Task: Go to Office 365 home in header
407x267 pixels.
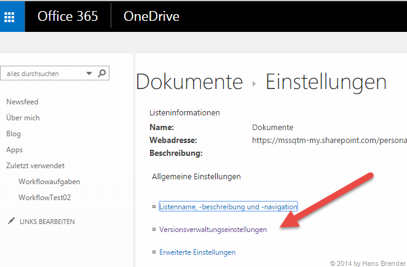Action: point(68,17)
